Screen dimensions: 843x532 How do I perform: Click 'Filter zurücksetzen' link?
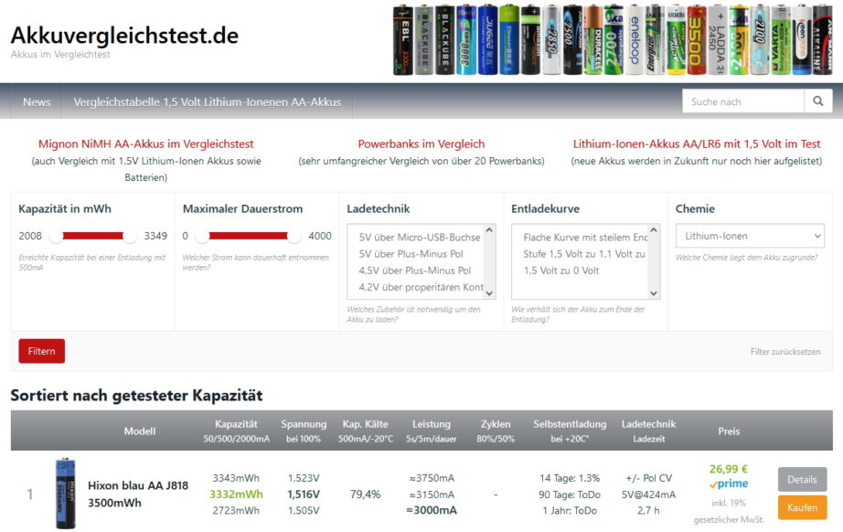pyautogui.click(x=784, y=352)
